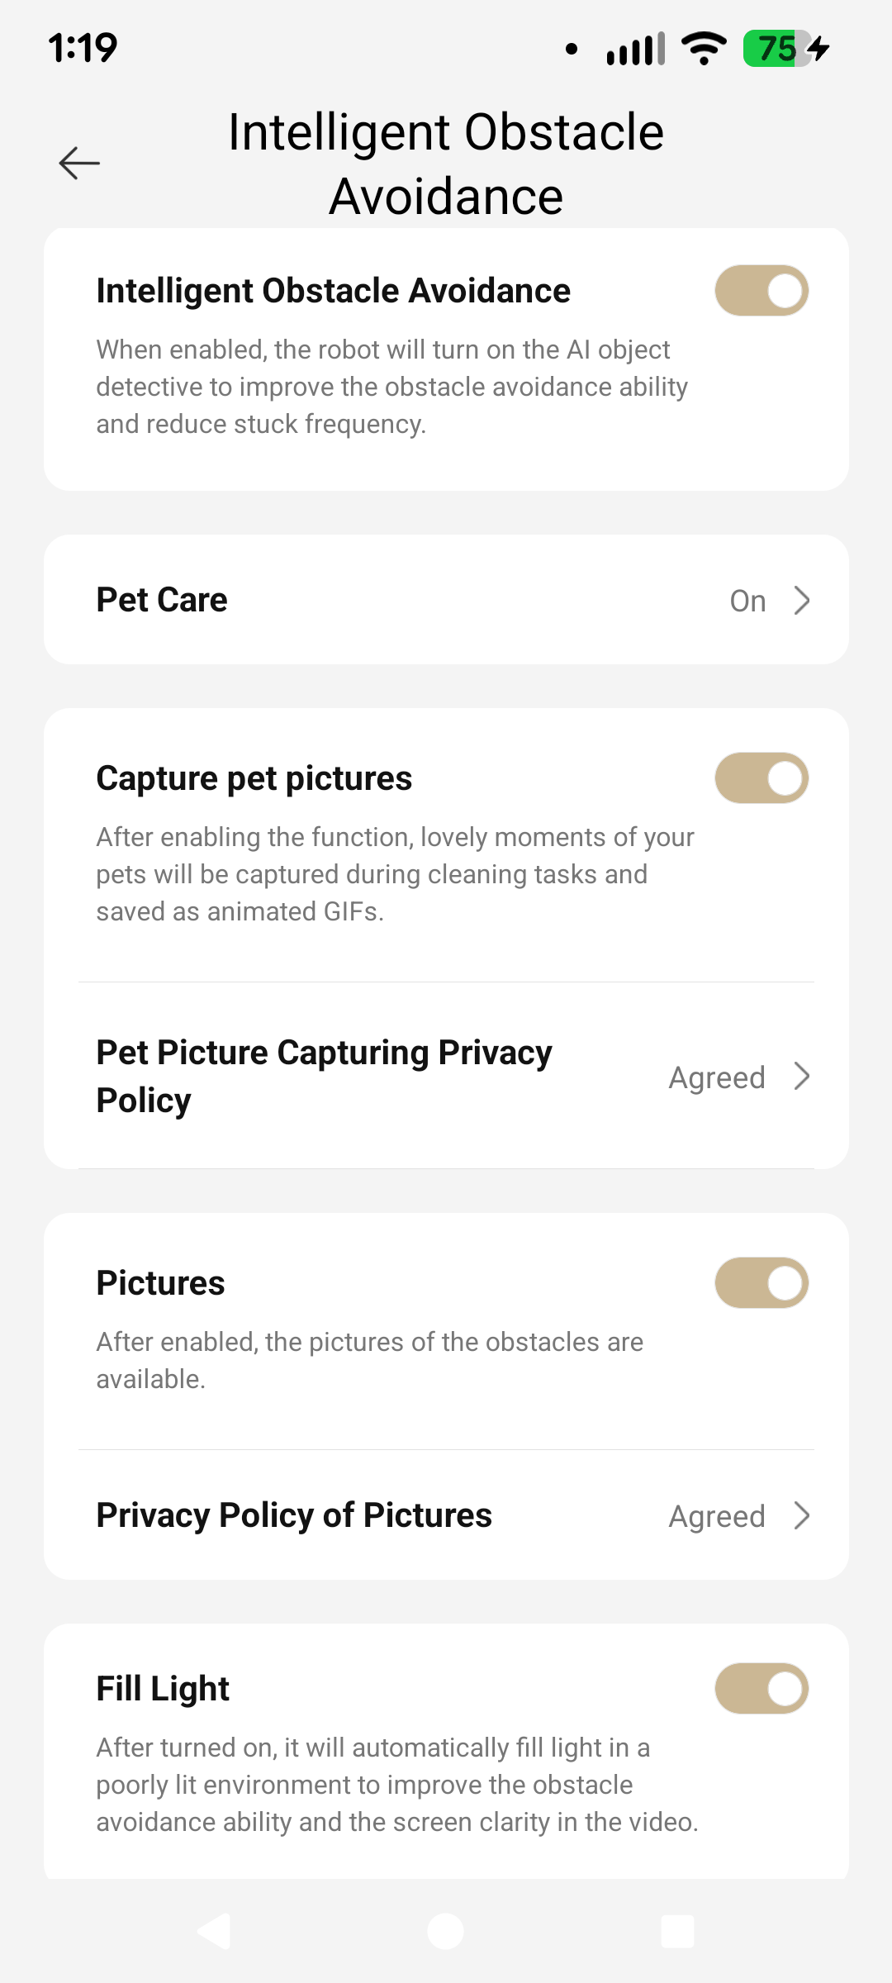Tap the Agreed status for pet picture policy
This screenshot has width=892, height=1983.
717,1077
